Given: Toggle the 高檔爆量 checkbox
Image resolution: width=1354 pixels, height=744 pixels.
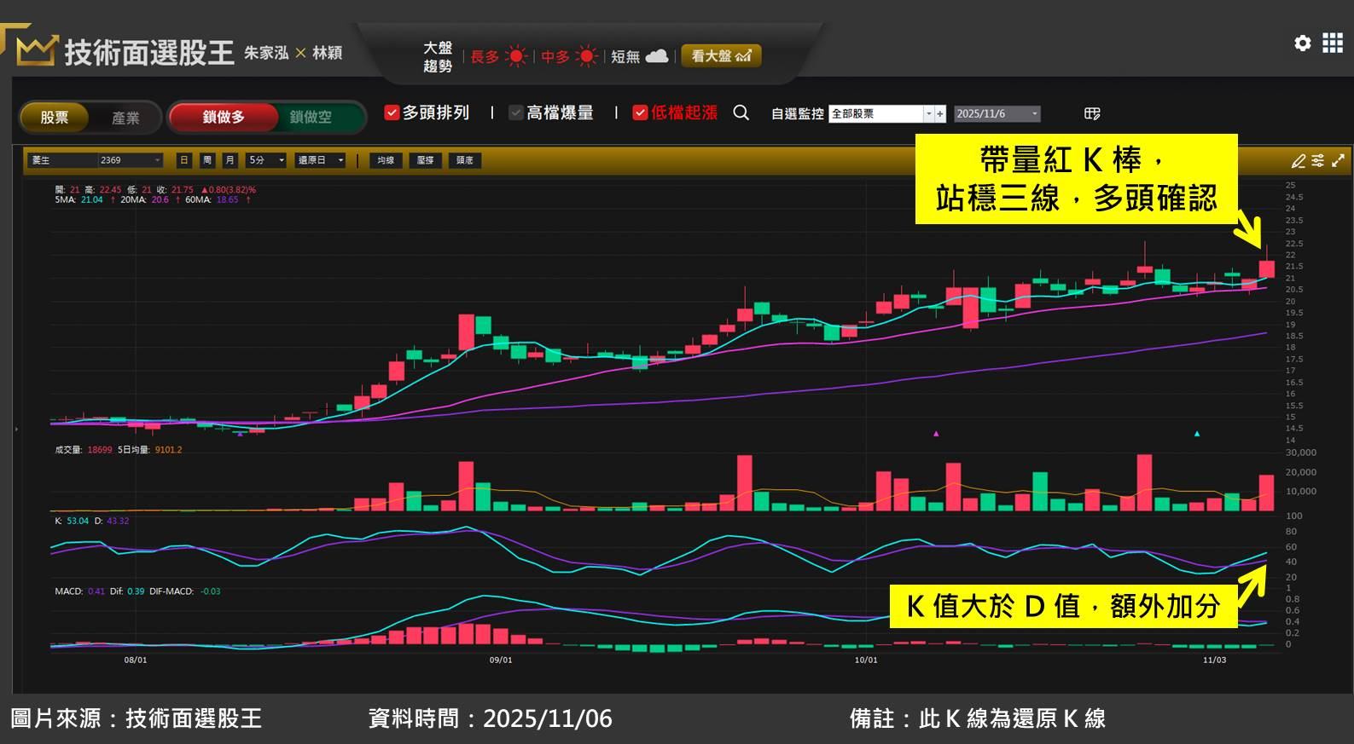Looking at the screenshot, I should point(516,112).
